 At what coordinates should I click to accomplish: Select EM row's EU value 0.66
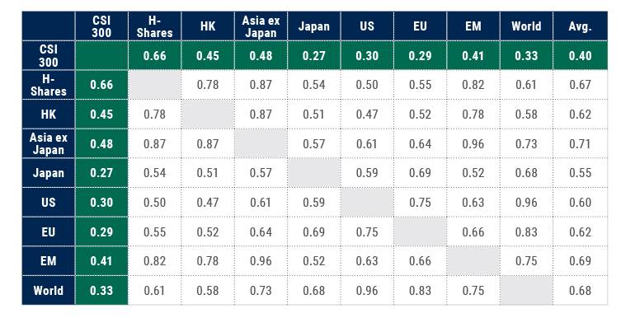420,261
